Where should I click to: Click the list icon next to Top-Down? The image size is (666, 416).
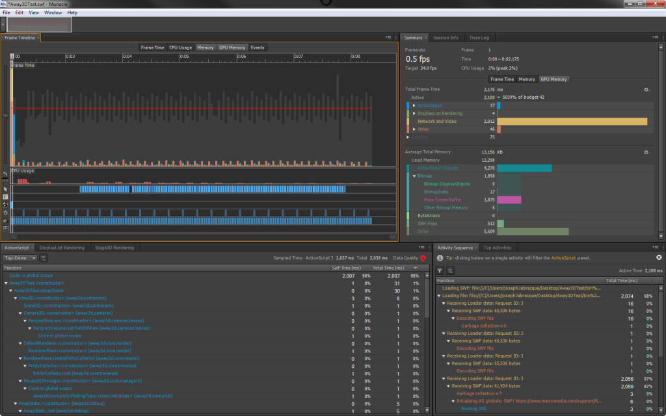44,257
